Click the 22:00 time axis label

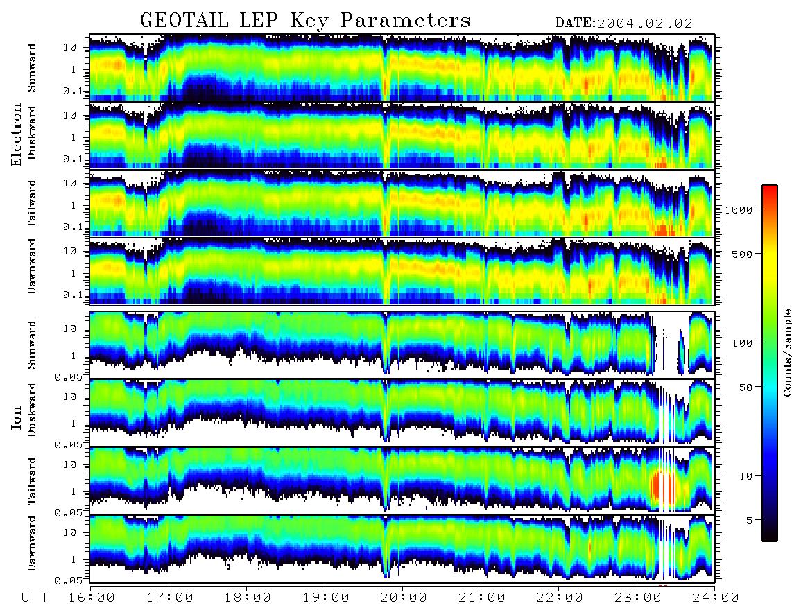tap(560, 598)
